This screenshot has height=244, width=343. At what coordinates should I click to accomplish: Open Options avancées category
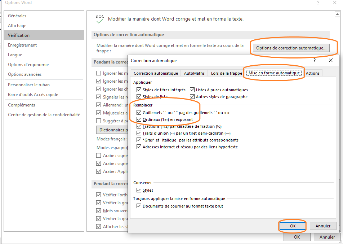(44, 74)
